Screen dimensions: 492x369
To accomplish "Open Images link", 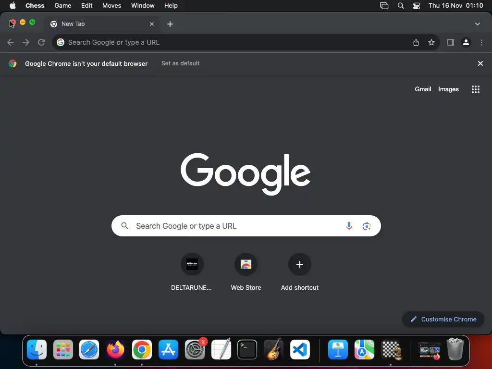I will 448,89.
